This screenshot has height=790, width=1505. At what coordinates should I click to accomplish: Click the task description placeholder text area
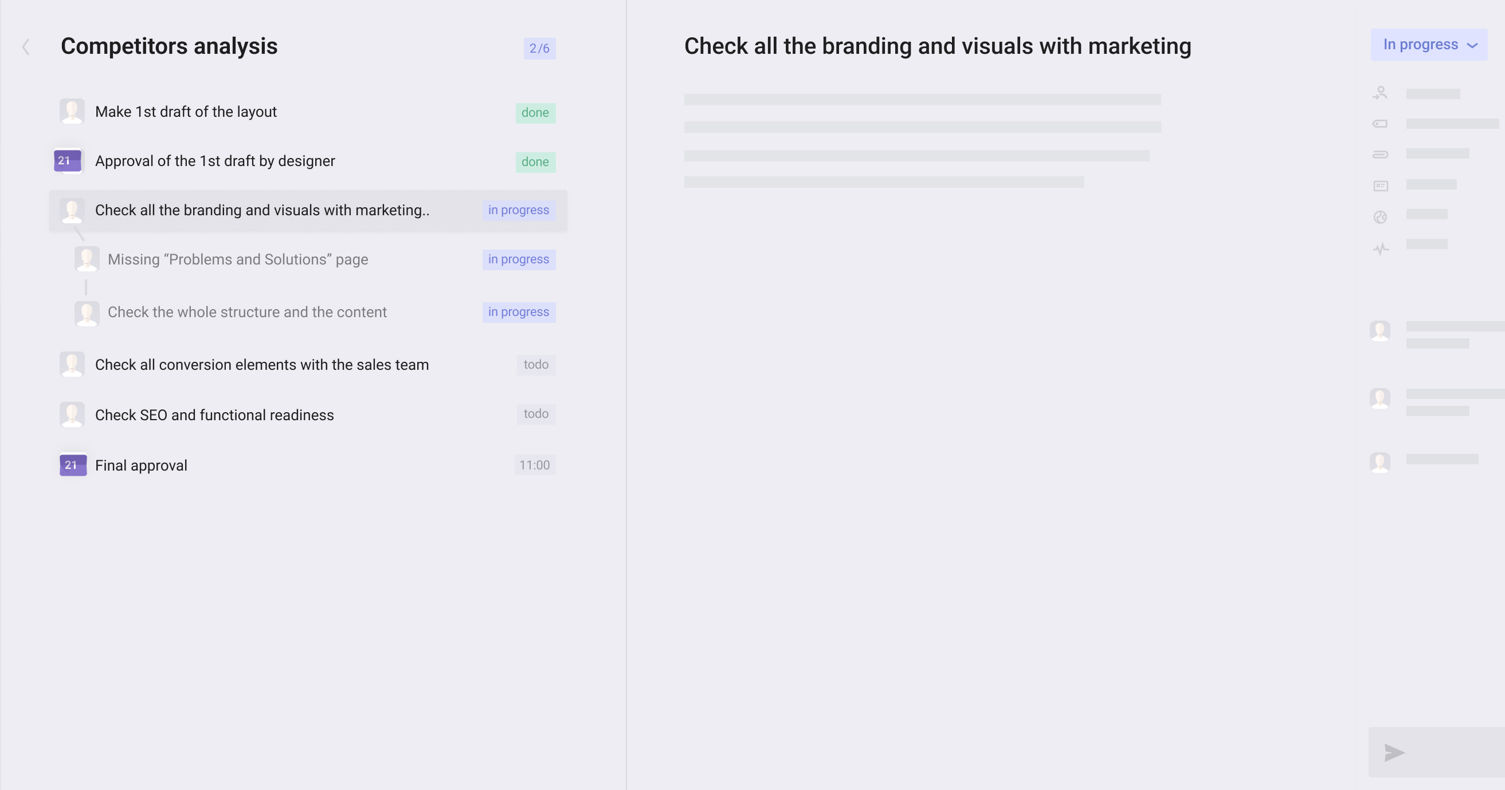[x=923, y=141]
